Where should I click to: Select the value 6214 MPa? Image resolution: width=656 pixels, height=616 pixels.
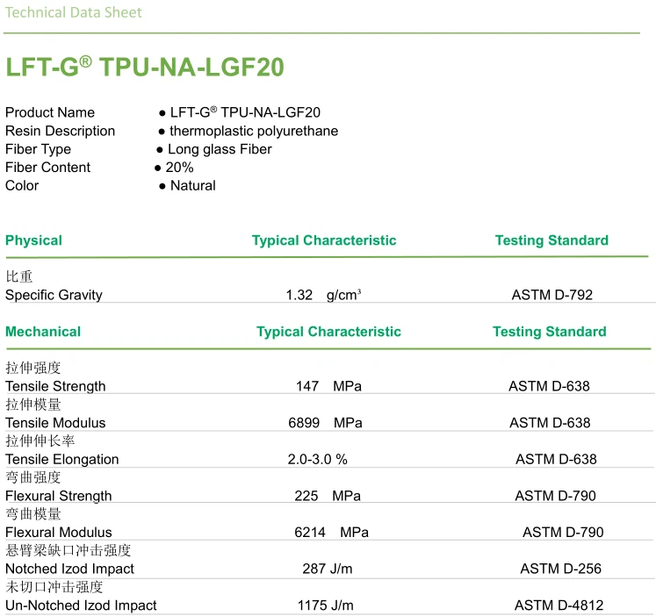pyautogui.click(x=331, y=533)
